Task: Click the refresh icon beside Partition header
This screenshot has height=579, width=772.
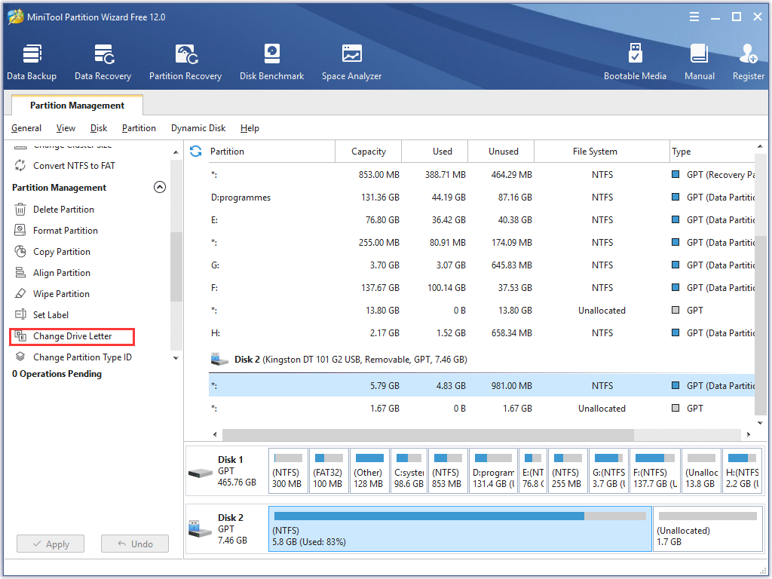Action: (195, 151)
